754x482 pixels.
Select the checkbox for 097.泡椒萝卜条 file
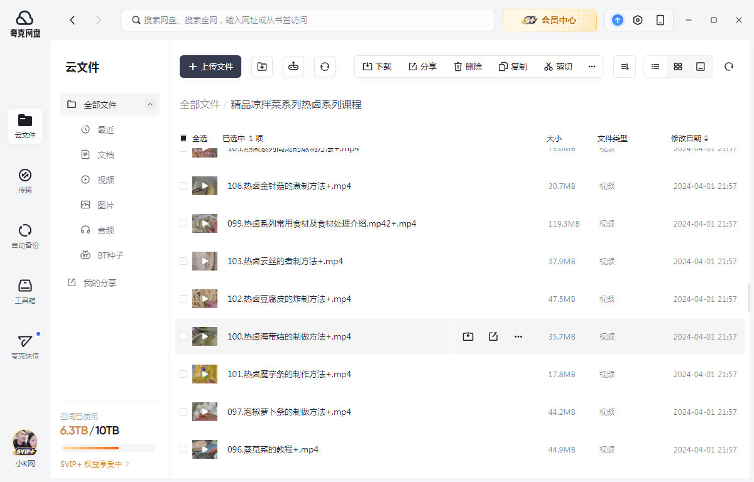pyautogui.click(x=183, y=412)
